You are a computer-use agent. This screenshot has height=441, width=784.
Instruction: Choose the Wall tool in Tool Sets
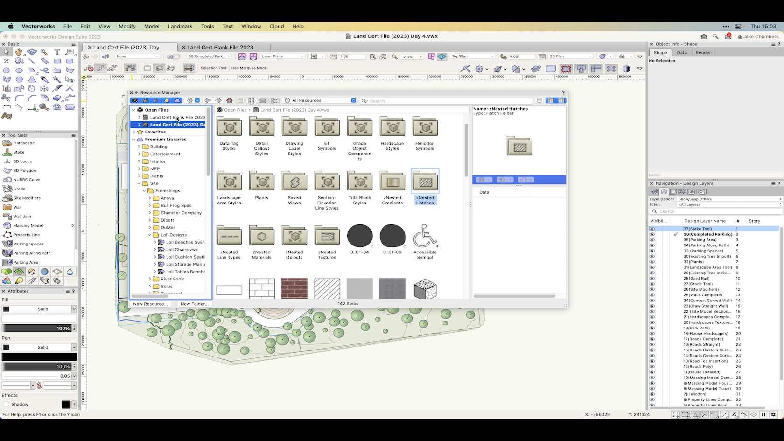(x=17, y=207)
